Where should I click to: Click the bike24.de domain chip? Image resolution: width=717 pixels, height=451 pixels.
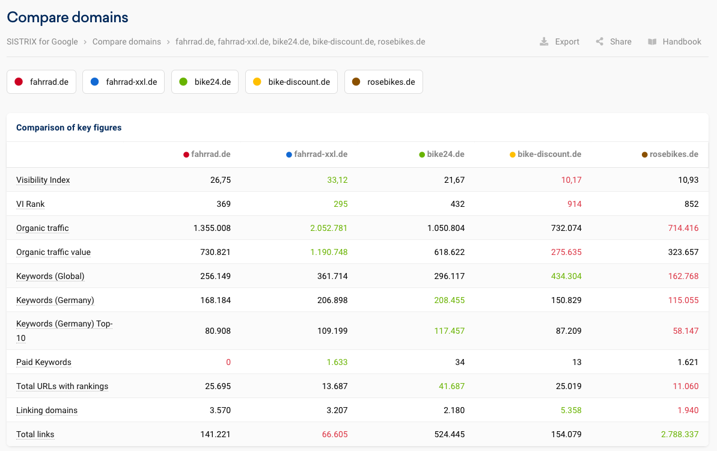point(205,82)
